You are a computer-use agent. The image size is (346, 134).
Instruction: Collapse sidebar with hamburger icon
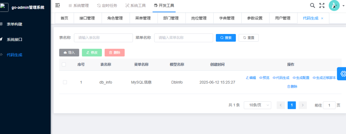point(57,5)
